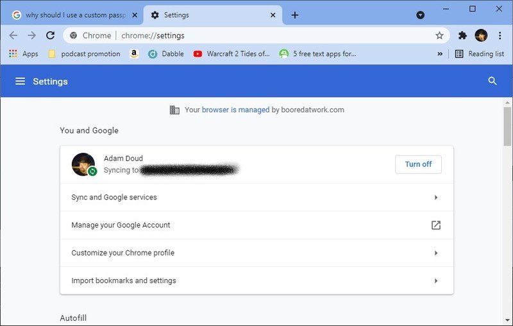Open the tab search dropdown arrow
Screen dimensions: 513x326
(x=421, y=15)
